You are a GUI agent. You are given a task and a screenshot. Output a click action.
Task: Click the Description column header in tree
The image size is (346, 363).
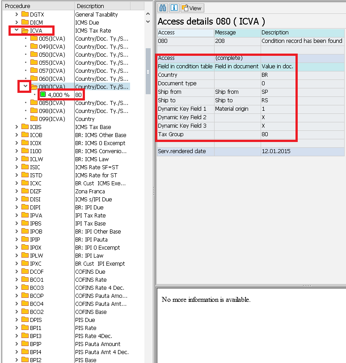(x=90, y=6)
